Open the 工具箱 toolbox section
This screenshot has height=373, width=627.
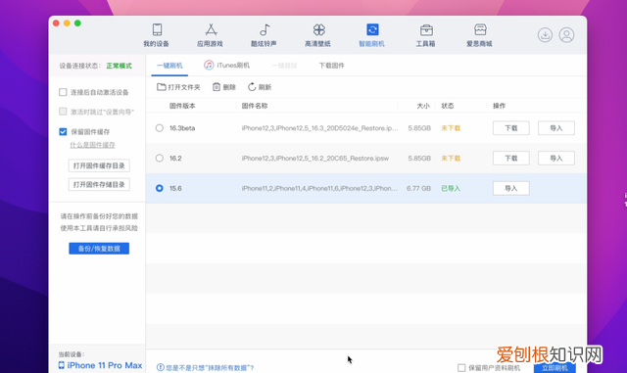[x=425, y=35]
